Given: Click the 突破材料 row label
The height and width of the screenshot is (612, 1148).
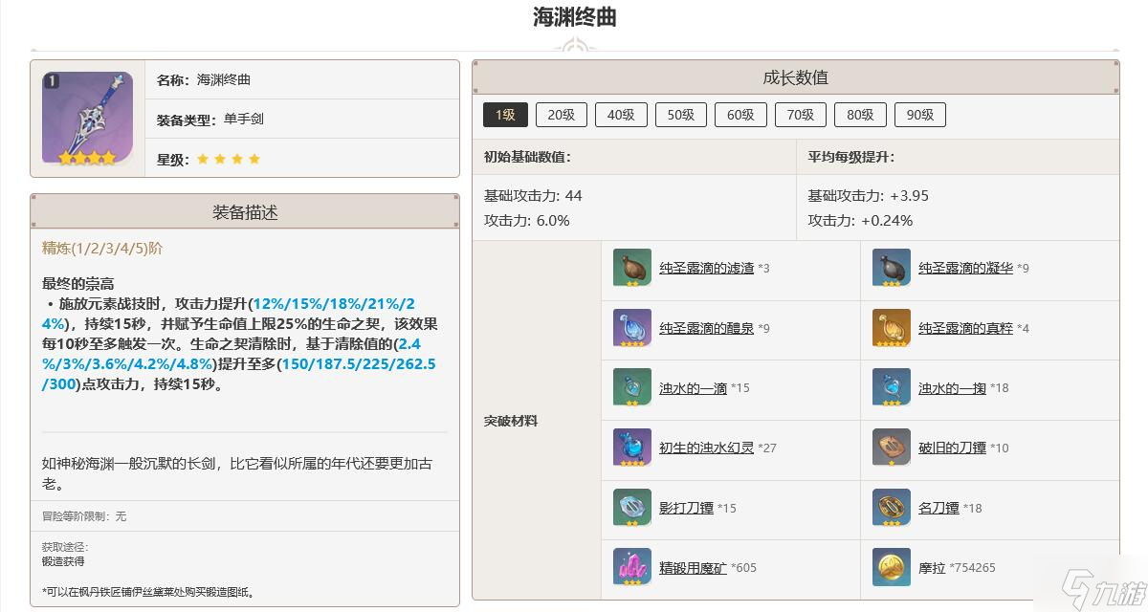Looking at the screenshot, I should point(511,421).
